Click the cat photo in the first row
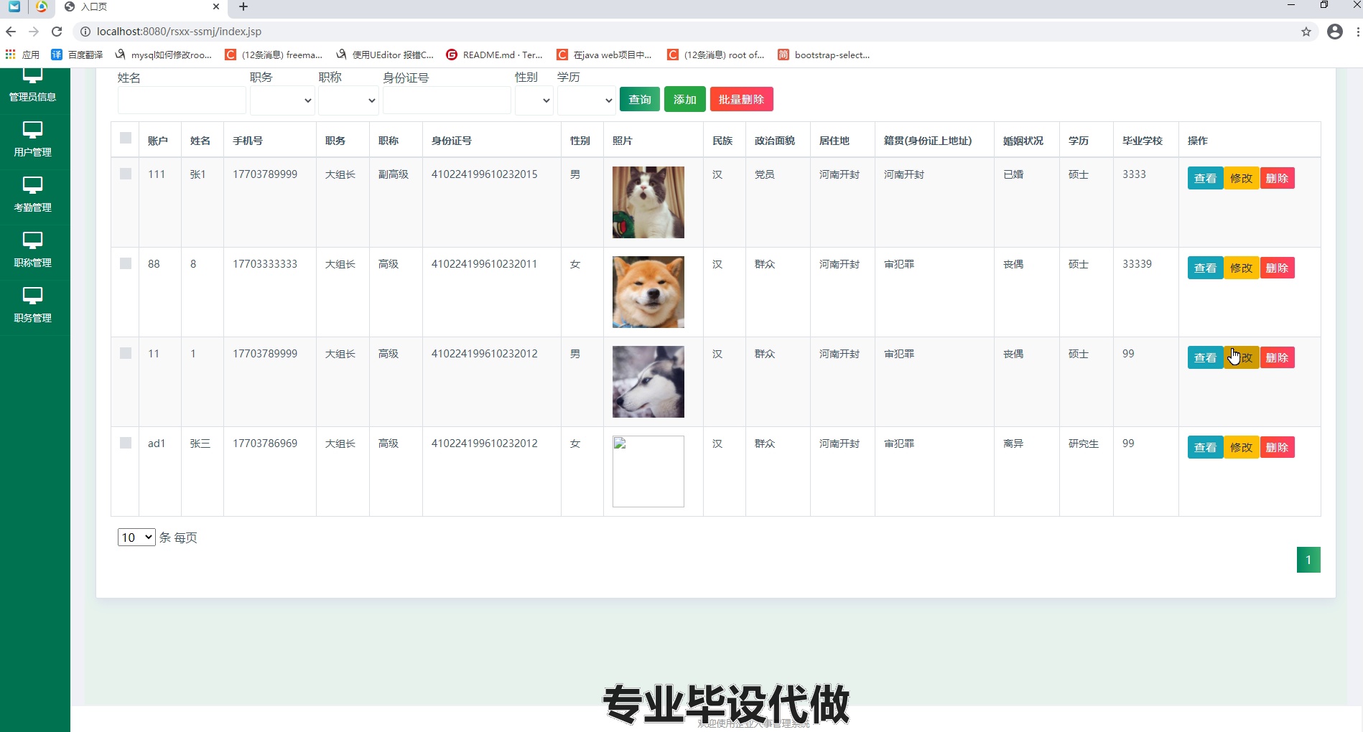The width and height of the screenshot is (1363, 732). click(x=648, y=202)
